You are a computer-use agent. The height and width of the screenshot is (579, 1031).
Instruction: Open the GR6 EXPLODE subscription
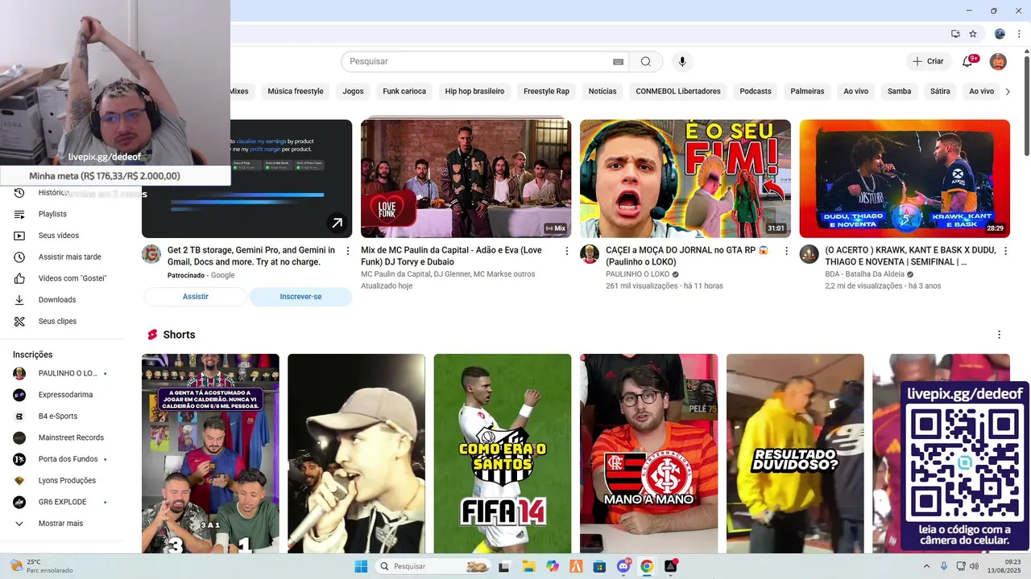click(x=64, y=502)
